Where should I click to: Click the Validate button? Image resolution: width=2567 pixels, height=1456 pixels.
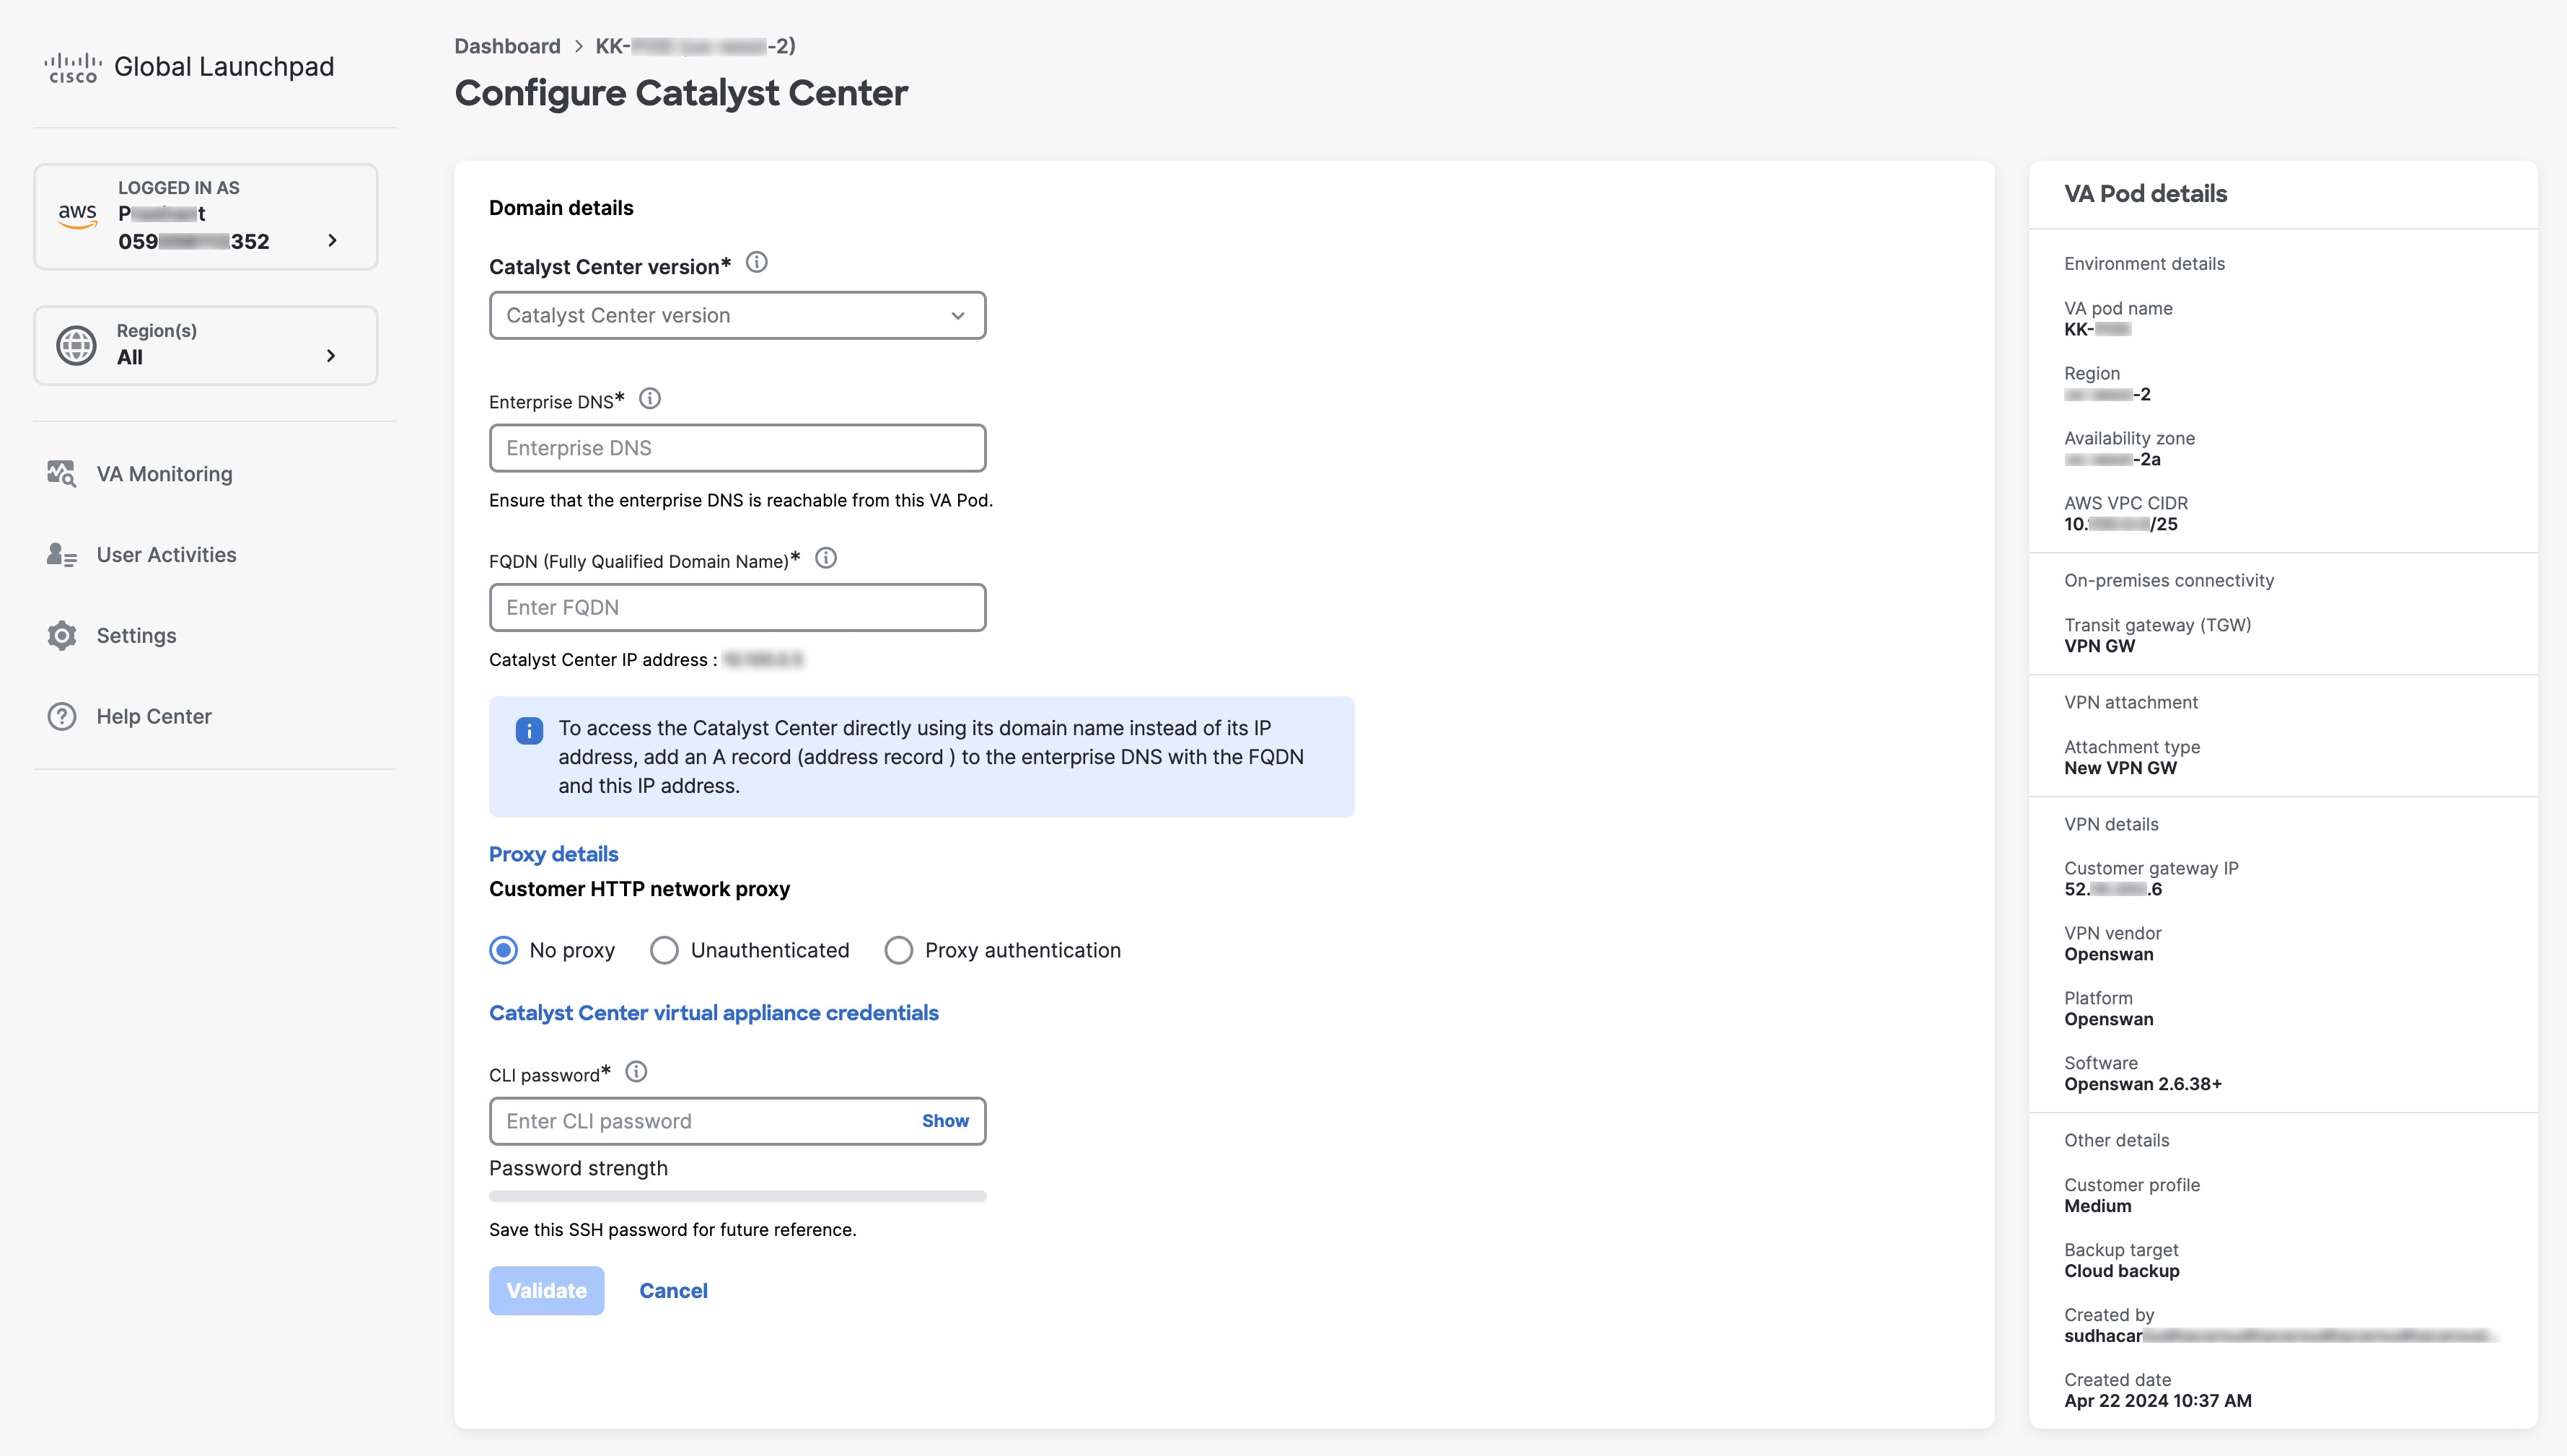(x=545, y=1291)
